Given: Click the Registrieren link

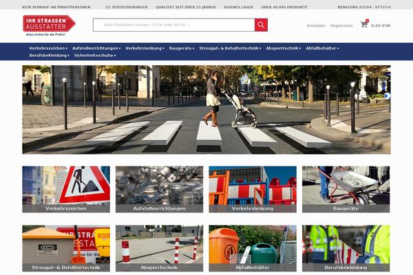Looking at the screenshot, I should pyautogui.click(x=341, y=25).
